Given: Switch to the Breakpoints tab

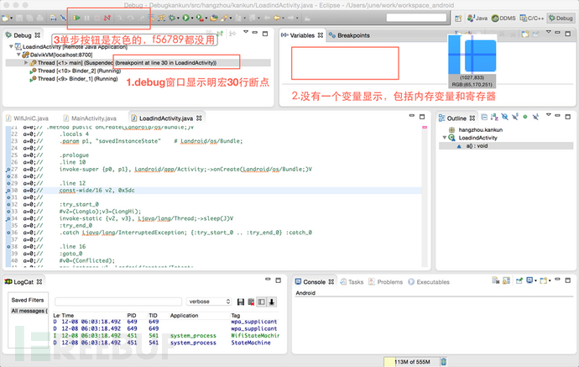Looking at the screenshot, I should (352, 35).
